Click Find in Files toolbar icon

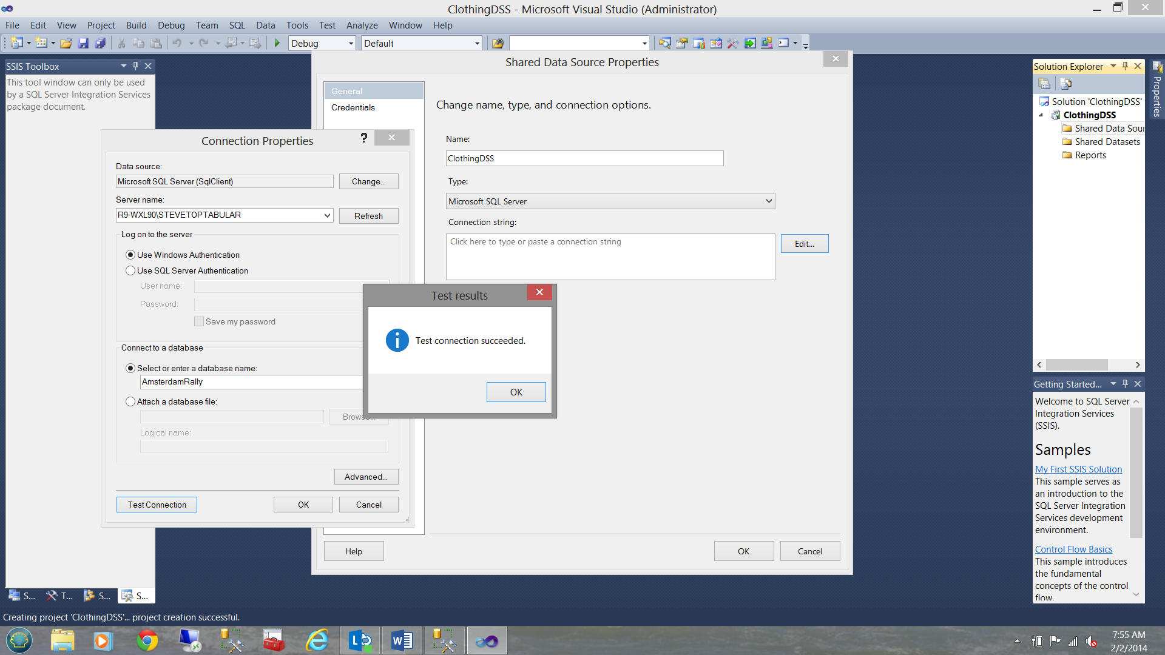pos(498,43)
